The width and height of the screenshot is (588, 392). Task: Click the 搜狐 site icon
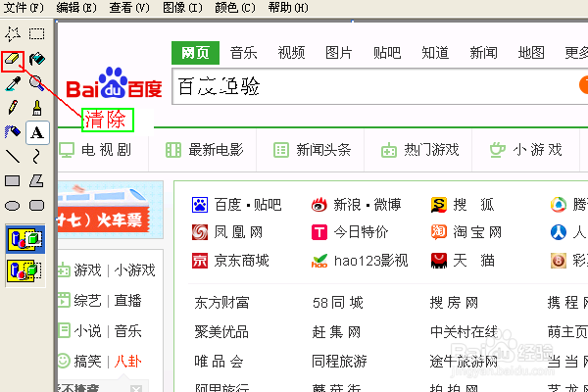coord(439,205)
